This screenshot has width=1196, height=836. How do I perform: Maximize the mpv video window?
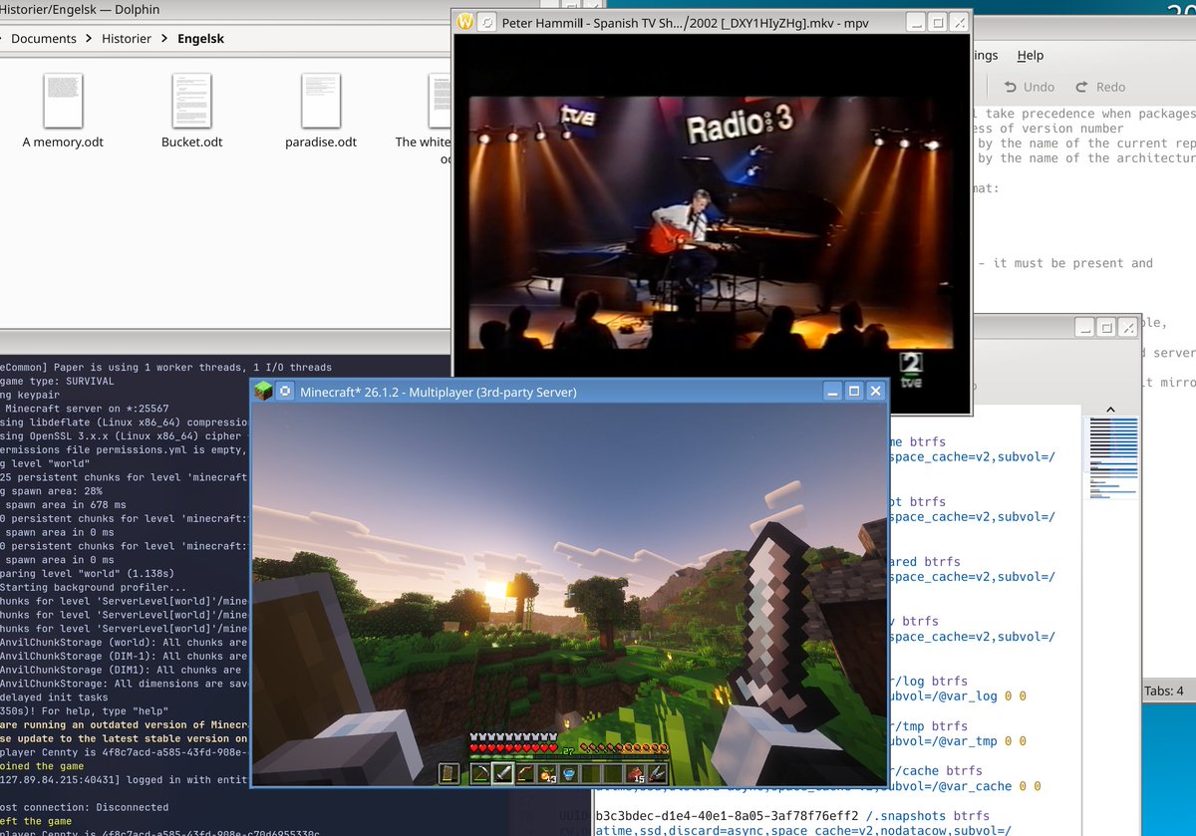[937, 22]
